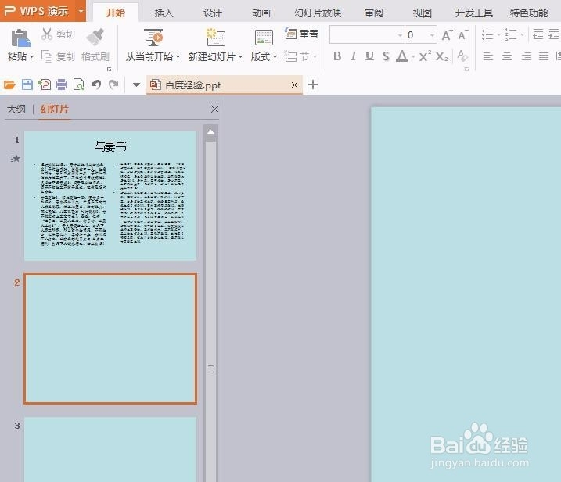Open the View (视图) tab

423,13
